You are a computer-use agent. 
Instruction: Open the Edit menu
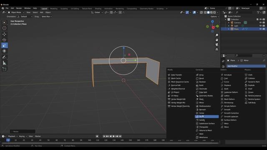tap(12, 8)
